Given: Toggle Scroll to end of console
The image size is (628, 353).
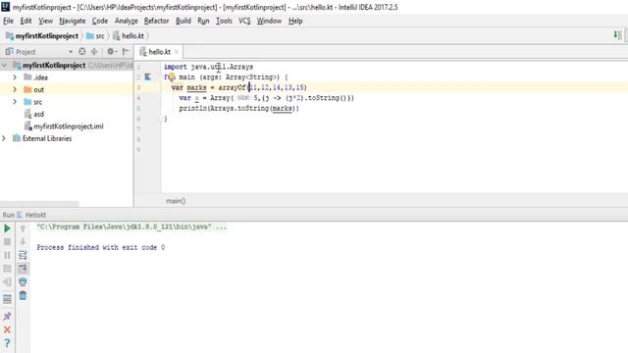Looking at the screenshot, I should pos(23,269).
